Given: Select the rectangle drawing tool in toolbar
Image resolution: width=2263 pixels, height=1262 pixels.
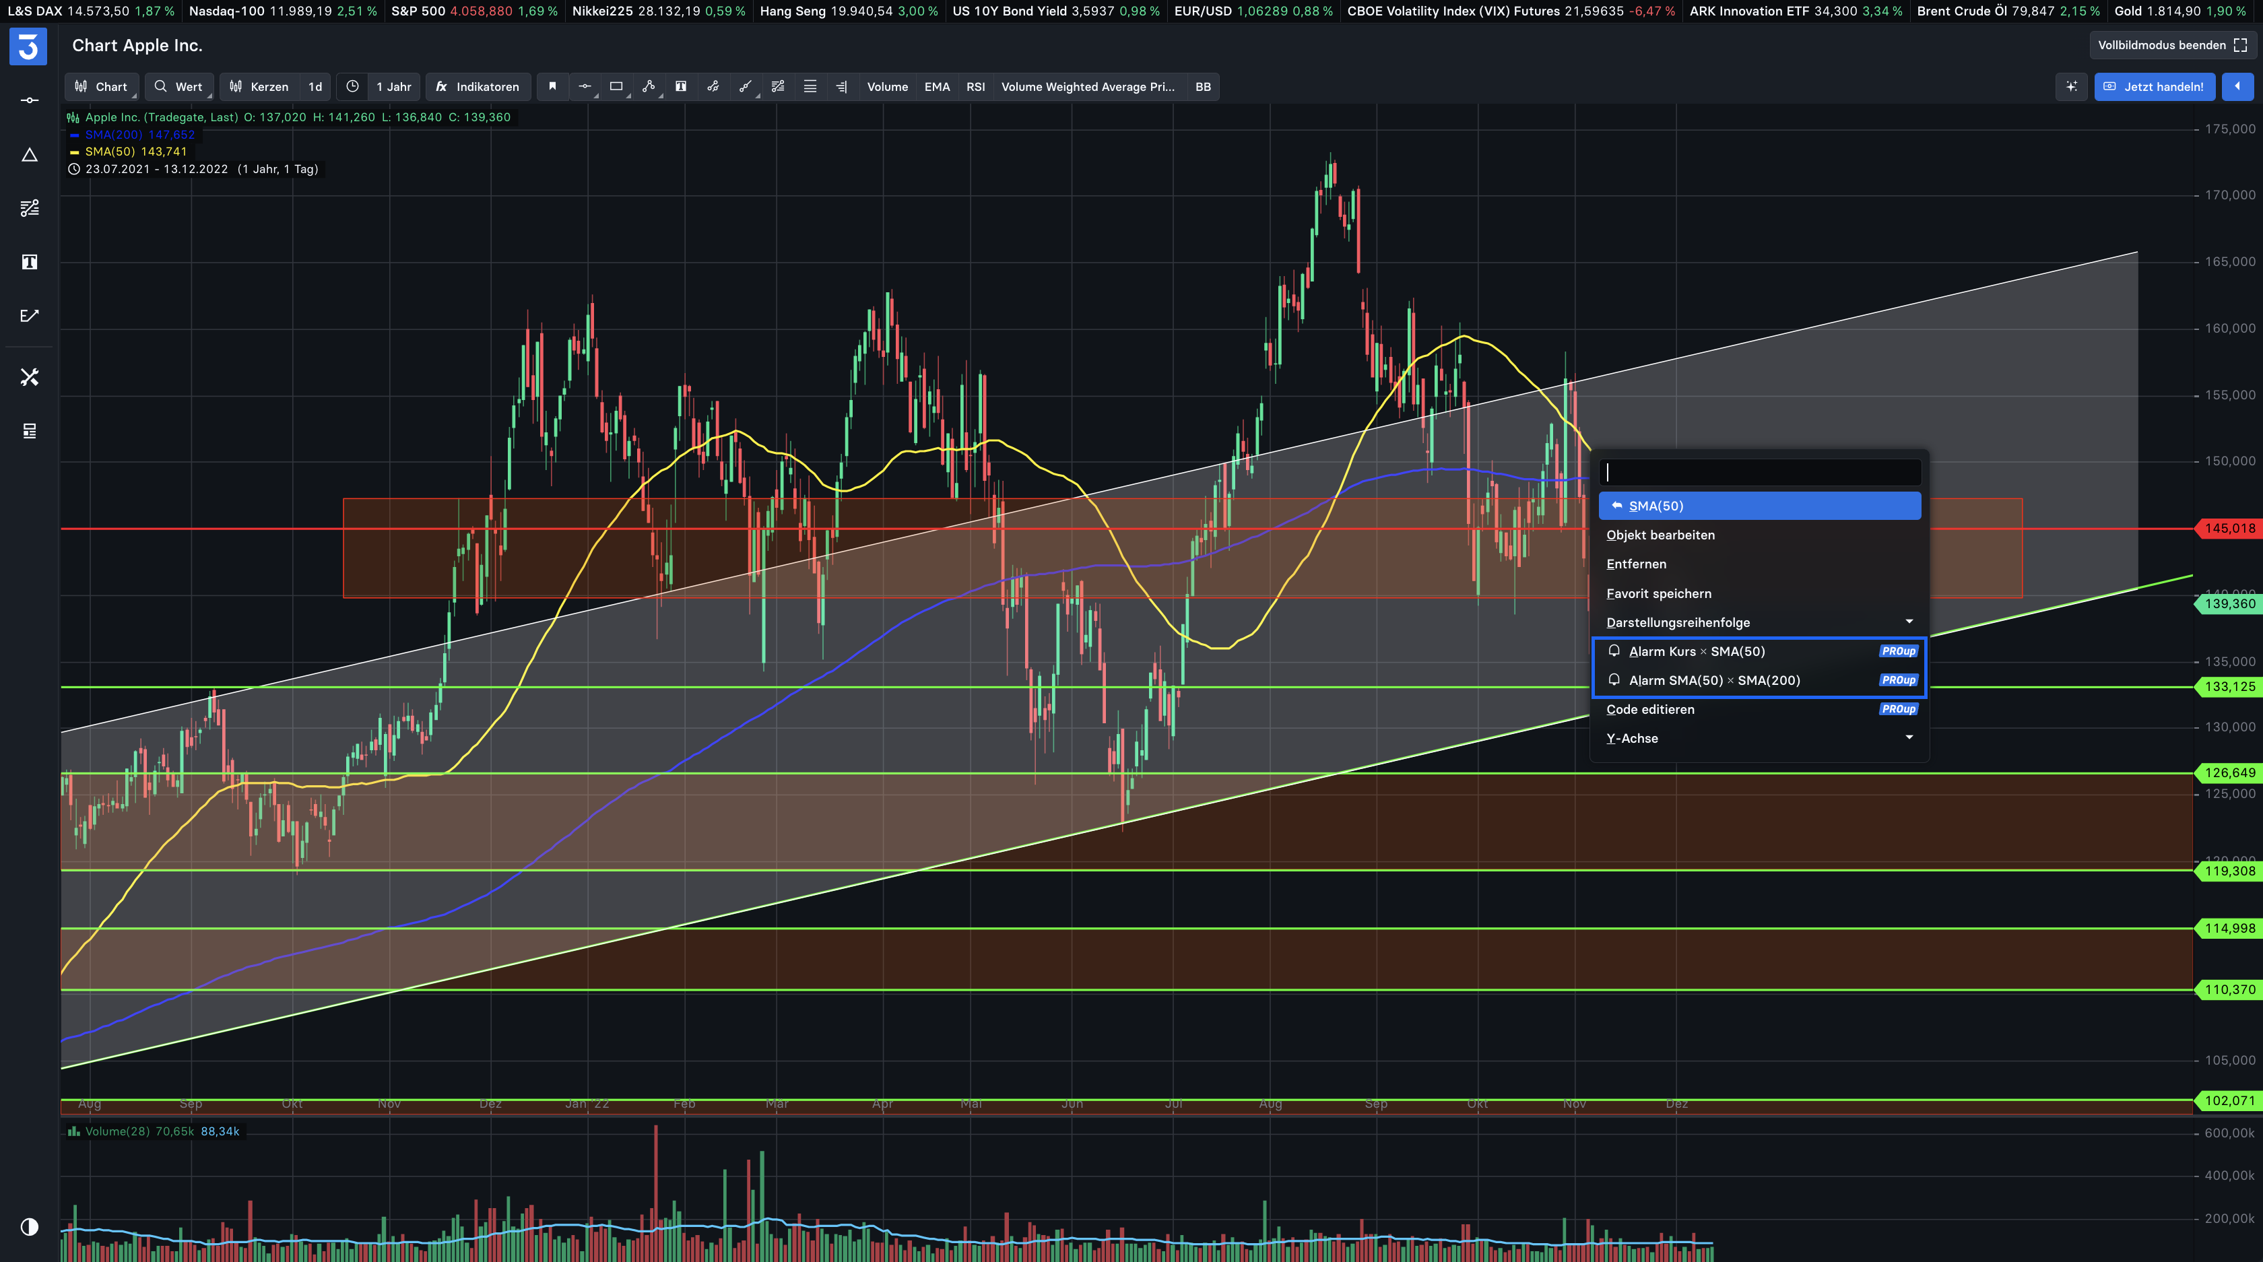Looking at the screenshot, I should [x=617, y=86].
